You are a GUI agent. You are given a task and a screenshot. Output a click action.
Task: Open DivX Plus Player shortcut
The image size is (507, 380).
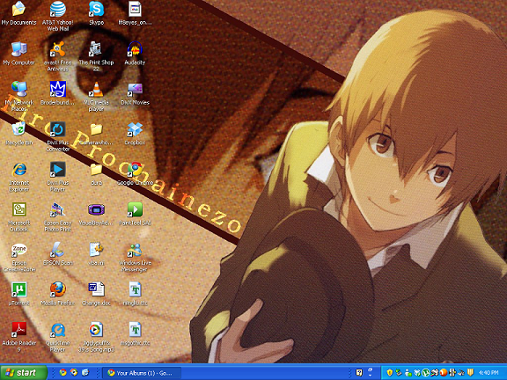[57, 169]
